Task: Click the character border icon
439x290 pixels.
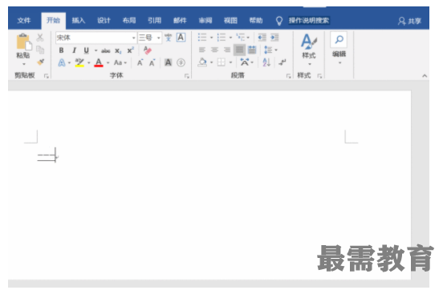Action: pos(181,38)
